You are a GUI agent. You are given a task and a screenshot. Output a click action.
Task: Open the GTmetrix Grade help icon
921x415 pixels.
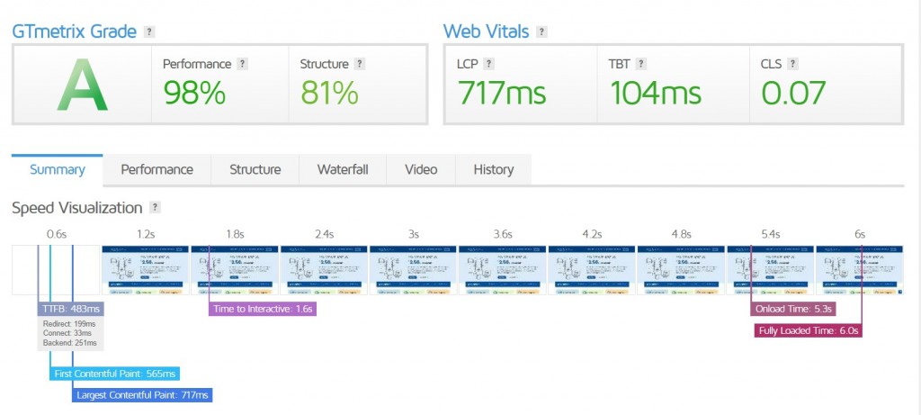(150, 32)
